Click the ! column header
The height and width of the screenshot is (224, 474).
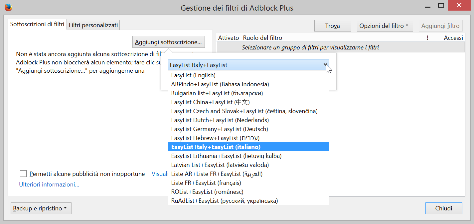pos(427,38)
